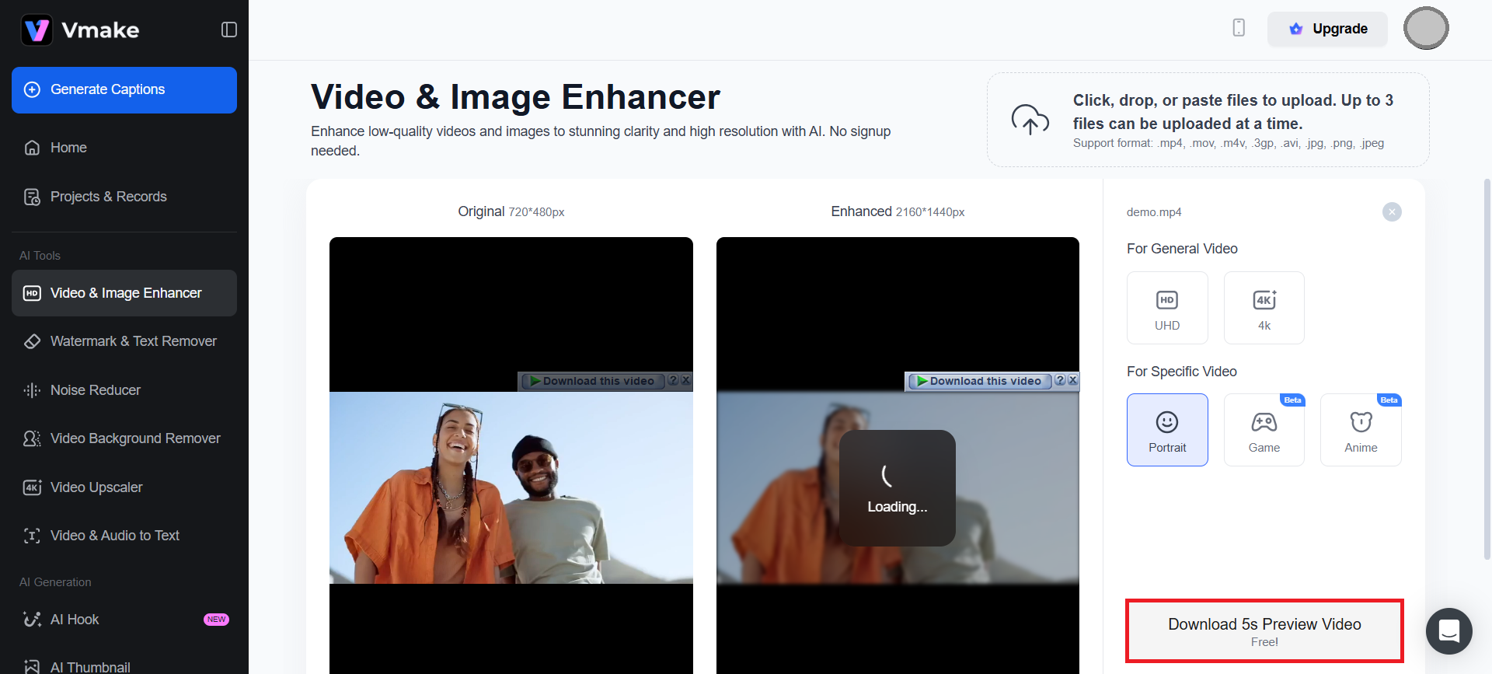1492x674 pixels.
Task: Choose the Anime video mode
Action: (1360, 430)
